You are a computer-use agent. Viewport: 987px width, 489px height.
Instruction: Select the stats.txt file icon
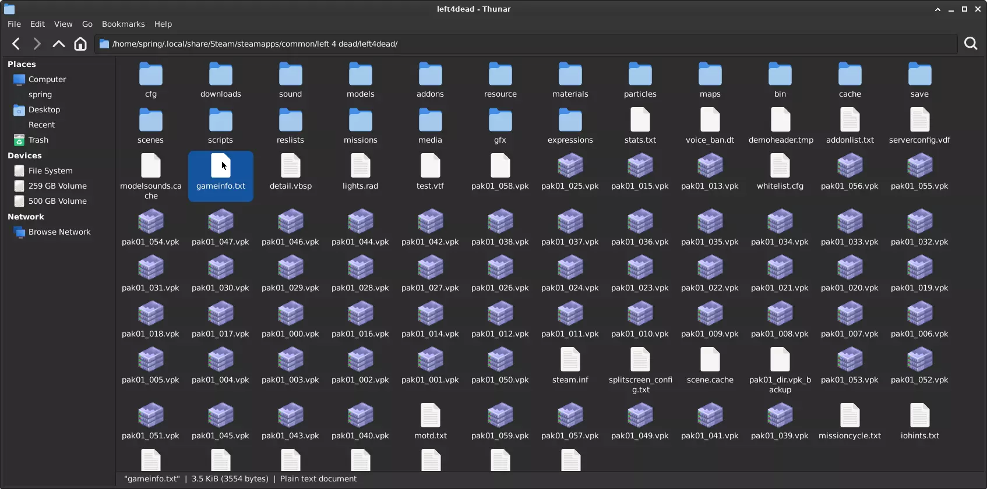[x=640, y=120]
